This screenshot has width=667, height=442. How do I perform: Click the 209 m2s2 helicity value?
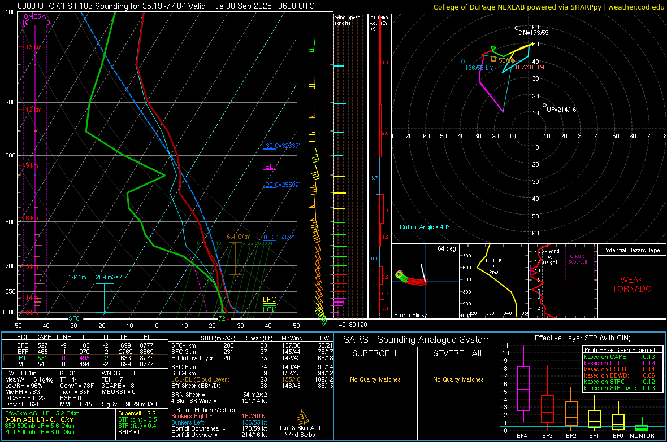(109, 277)
